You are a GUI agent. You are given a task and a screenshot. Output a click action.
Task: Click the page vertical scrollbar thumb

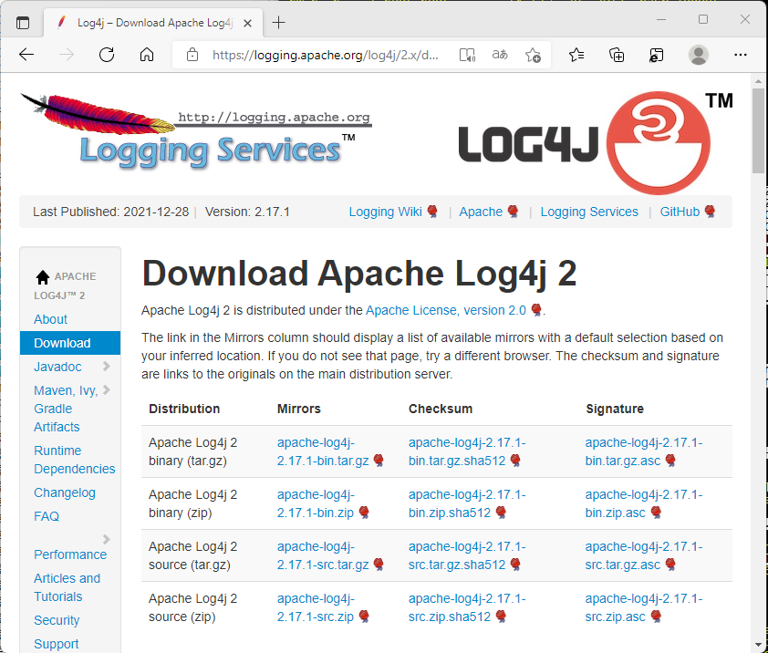(758, 130)
